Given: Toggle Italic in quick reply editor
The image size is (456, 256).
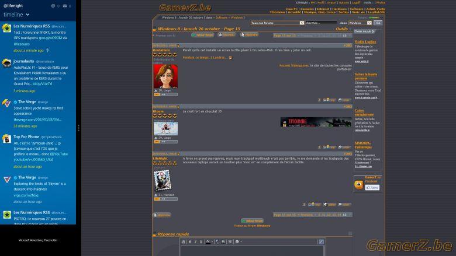Looking at the screenshot, I should tap(195, 242).
